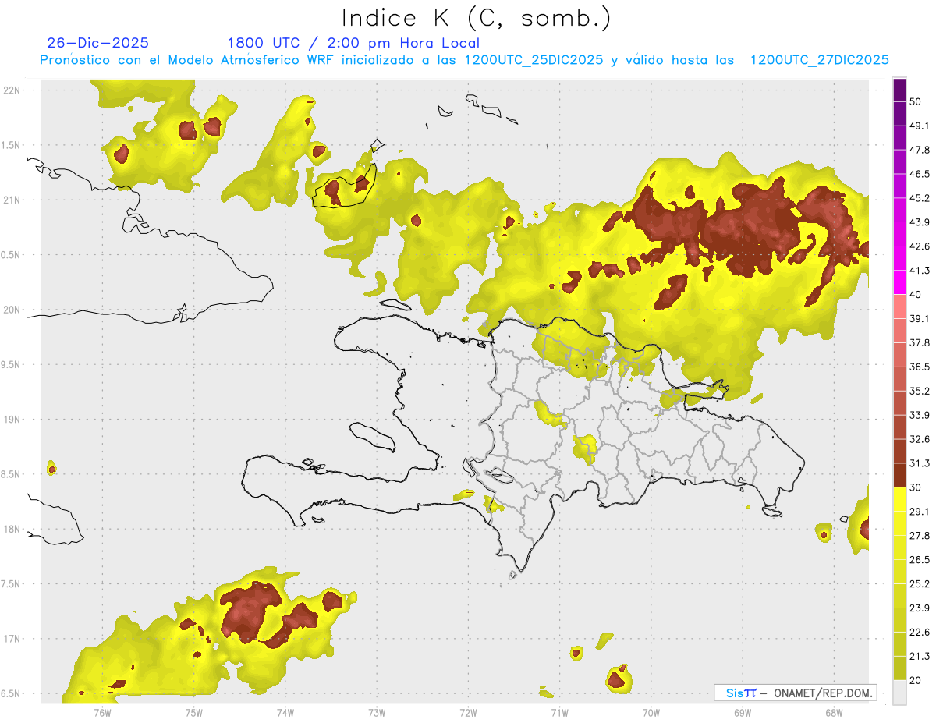Screen dimensions: 936x723
Task: Click the colorbar value label '40'
Action: 915,295
